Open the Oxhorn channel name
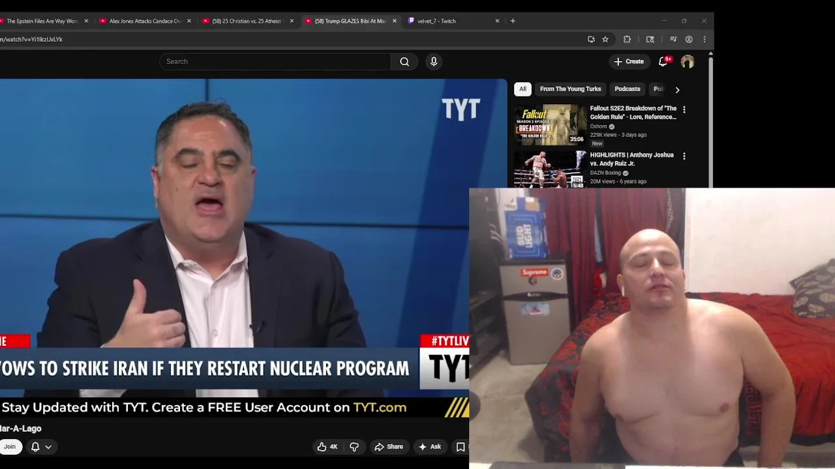This screenshot has width=835, height=469. (598, 126)
